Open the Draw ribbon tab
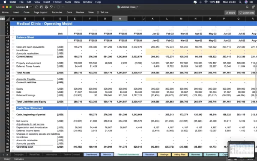Image resolution: width=257 pixels, height=161 pixels. coord(27,12)
